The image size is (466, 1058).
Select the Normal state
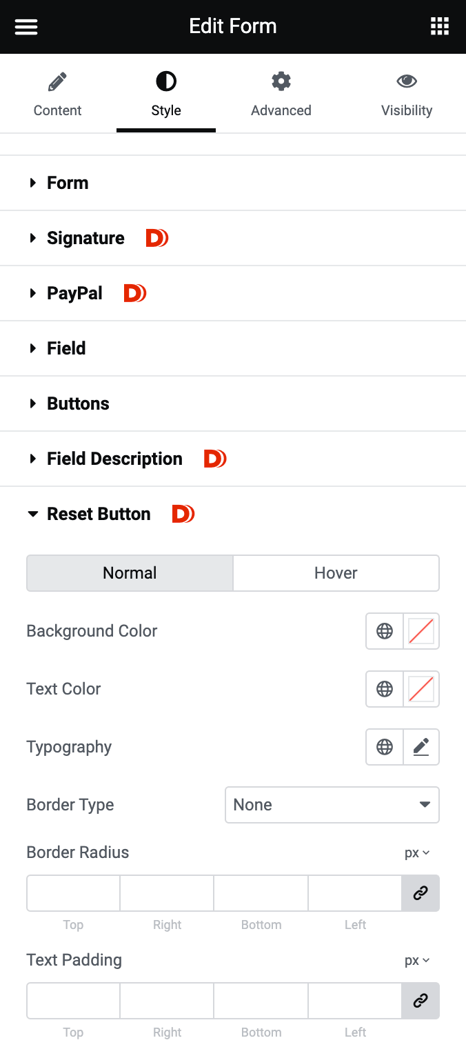130,573
